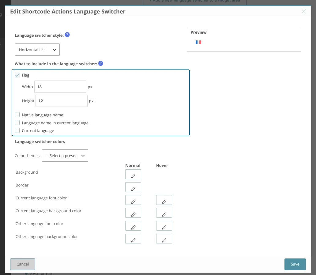This screenshot has width=316, height=275.
Task: Click the French flag in Preview
Action: 198,42
